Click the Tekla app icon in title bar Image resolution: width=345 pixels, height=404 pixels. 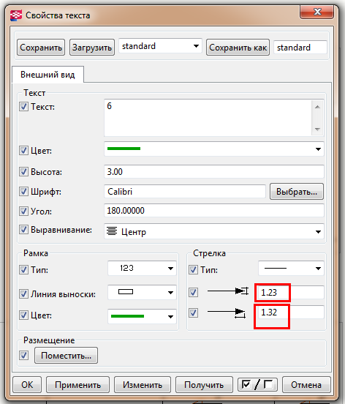click(x=15, y=15)
